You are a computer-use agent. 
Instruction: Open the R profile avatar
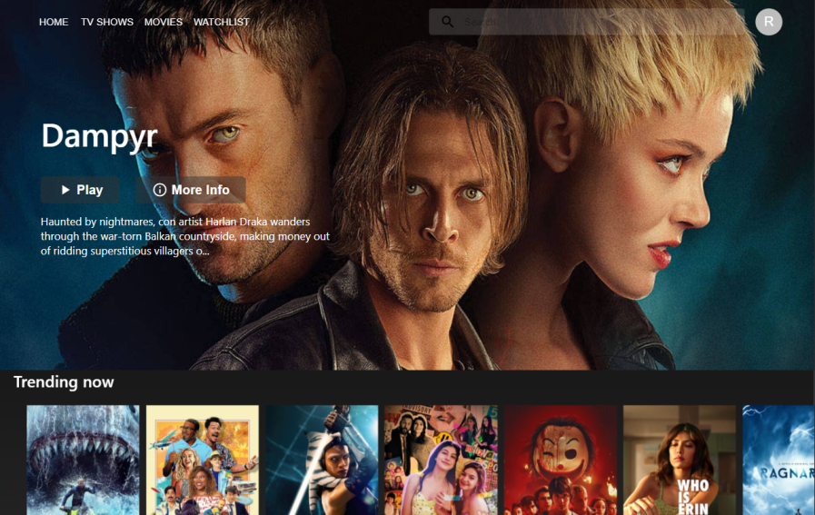(x=769, y=22)
